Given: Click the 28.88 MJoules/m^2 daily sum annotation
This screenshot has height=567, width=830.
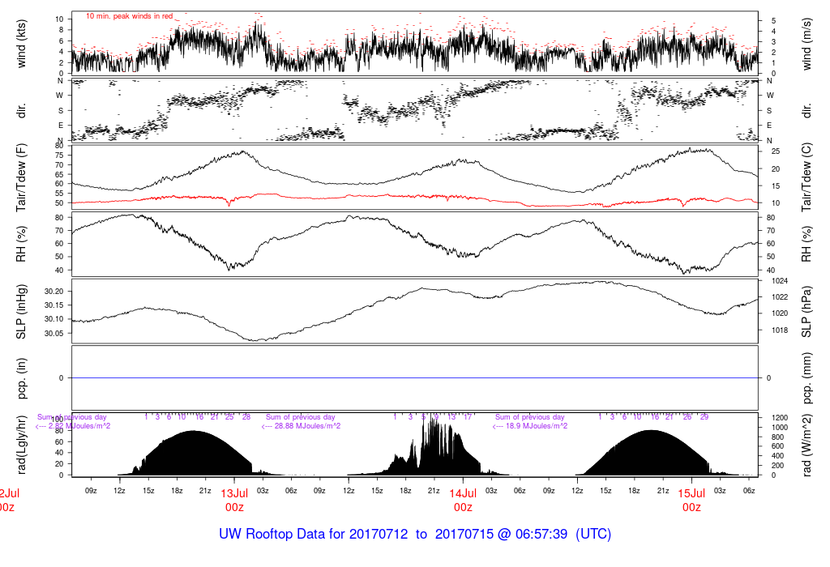Looking at the screenshot, I should pyautogui.click(x=301, y=426).
